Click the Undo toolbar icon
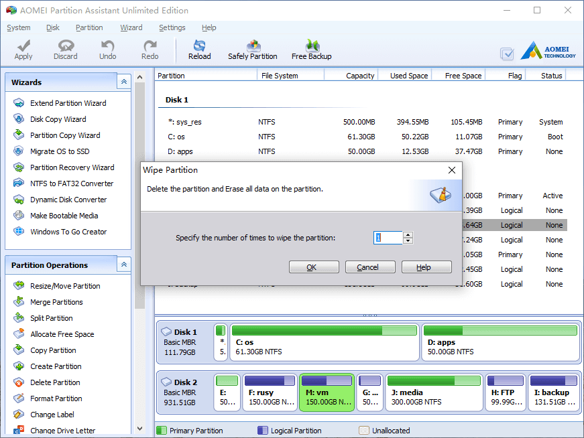This screenshot has width=584, height=438. click(108, 50)
